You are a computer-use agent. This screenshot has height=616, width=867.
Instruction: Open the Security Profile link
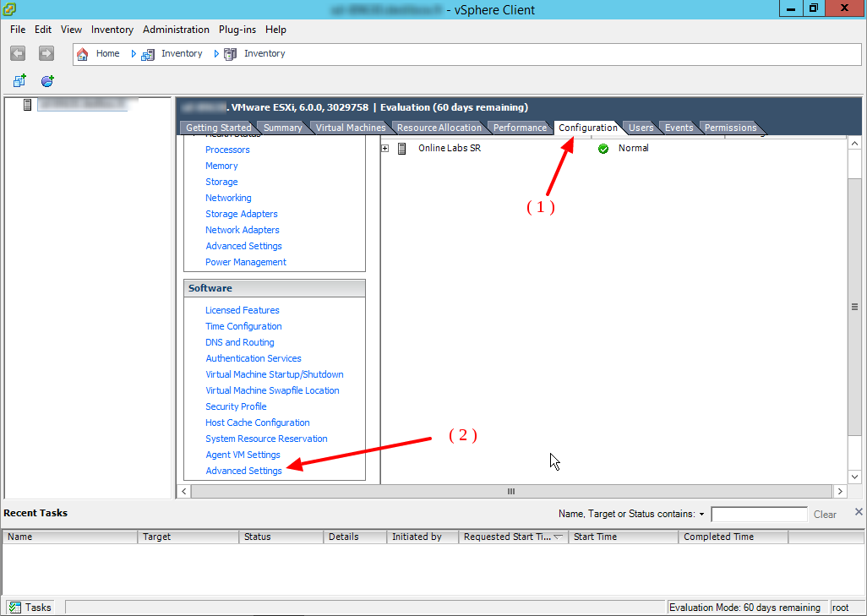(236, 406)
